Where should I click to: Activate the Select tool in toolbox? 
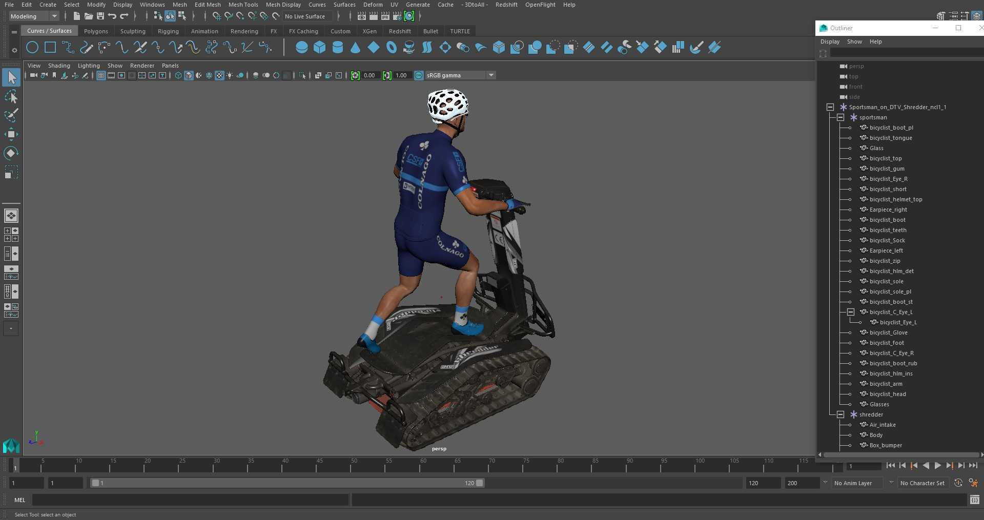tap(11, 77)
